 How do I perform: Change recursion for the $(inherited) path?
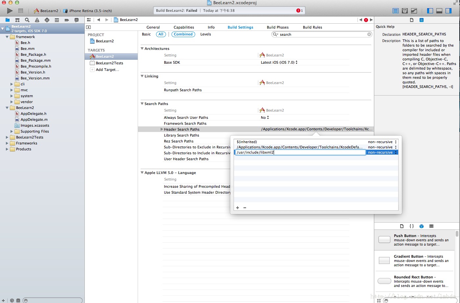382,142
